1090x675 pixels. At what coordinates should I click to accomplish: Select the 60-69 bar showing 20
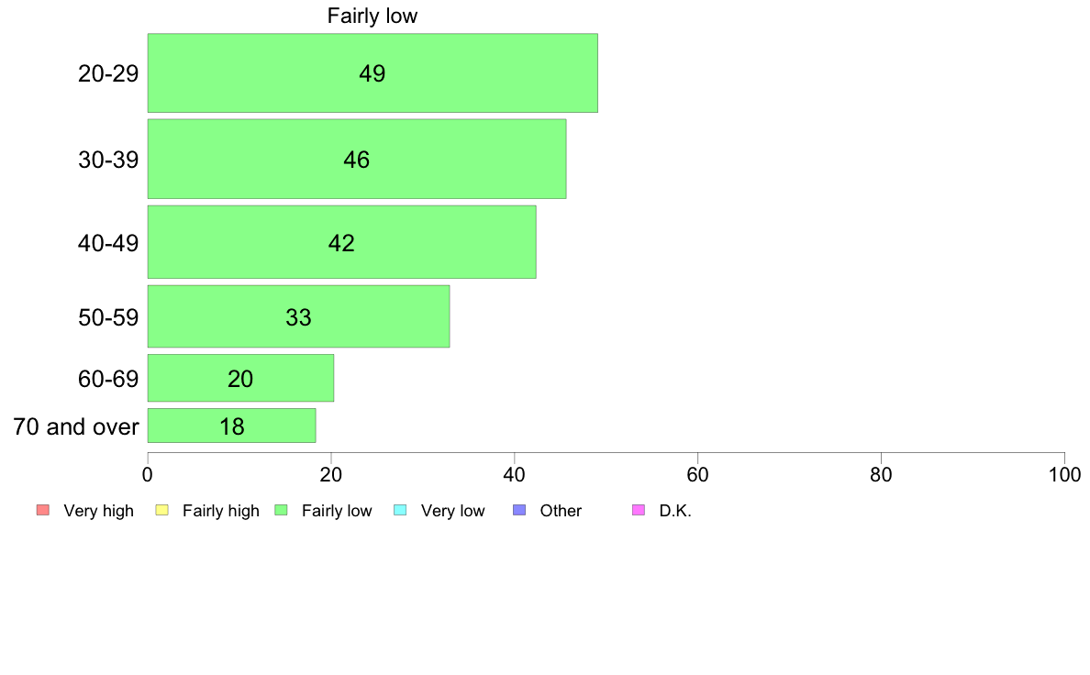[x=240, y=378]
